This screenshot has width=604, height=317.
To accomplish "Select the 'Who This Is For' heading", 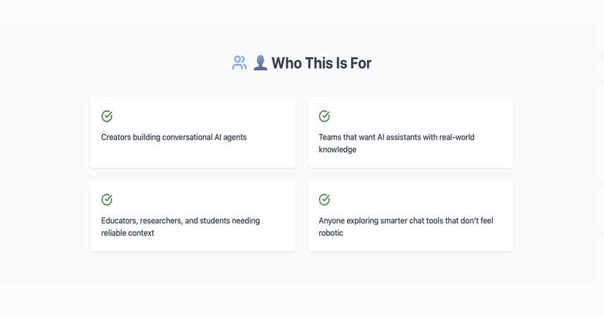I will coord(321,63).
